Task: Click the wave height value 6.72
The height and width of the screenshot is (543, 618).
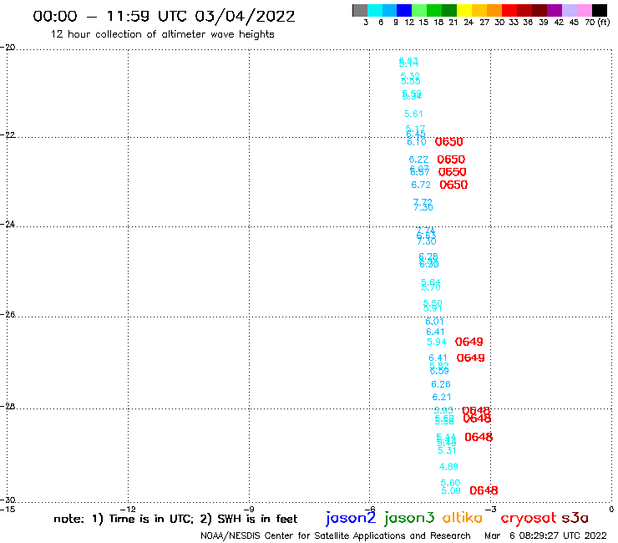Action: point(421,185)
